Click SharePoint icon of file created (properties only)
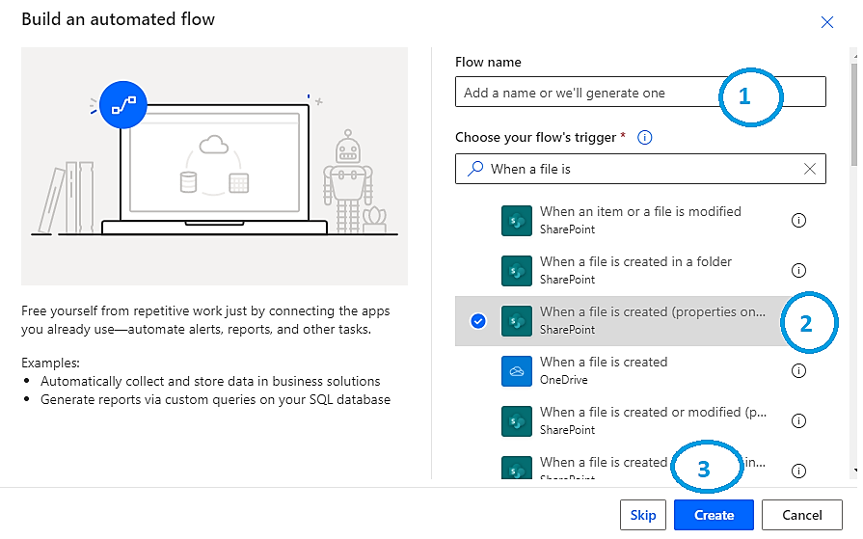The height and width of the screenshot is (539, 863). [x=516, y=321]
